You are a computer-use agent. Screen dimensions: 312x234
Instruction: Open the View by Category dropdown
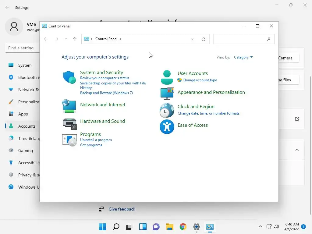243,57
